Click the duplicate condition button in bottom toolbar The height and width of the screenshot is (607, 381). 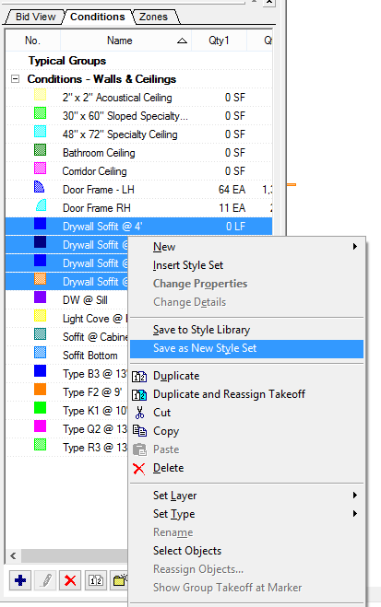pyautogui.click(x=96, y=580)
